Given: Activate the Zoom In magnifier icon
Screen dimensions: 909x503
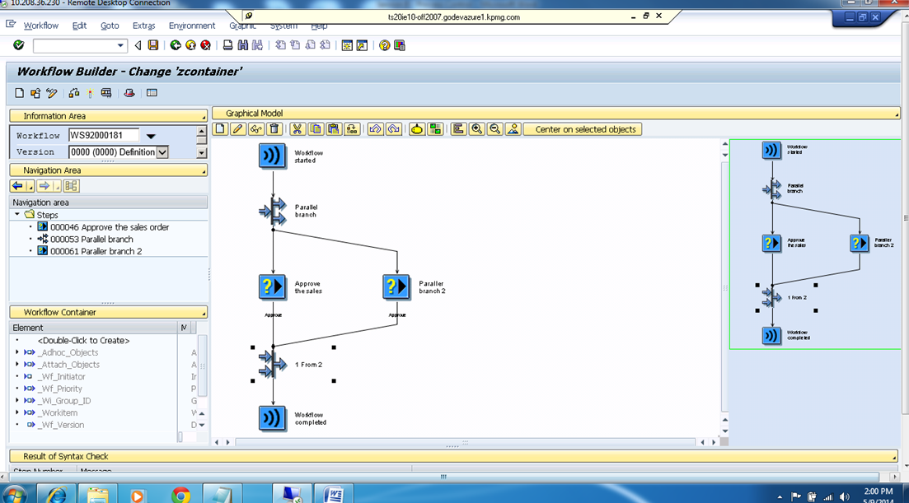Looking at the screenshot, I should tap(476, 129).
